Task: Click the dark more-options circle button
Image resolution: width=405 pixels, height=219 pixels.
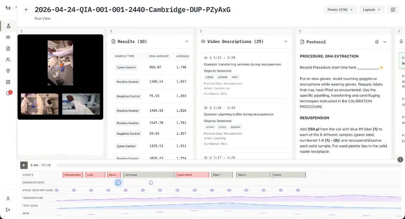Action: (400, 160)
